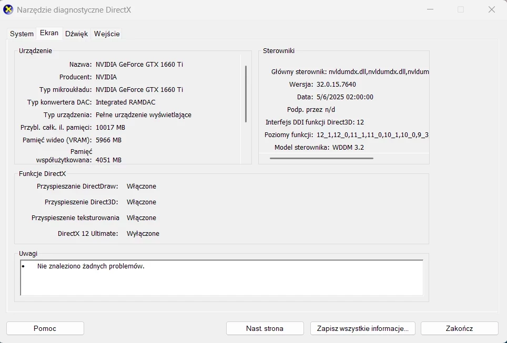Open the Dźwięk tab
The height and width of the screenshot is (343, 507).
(x=76, y=34)
